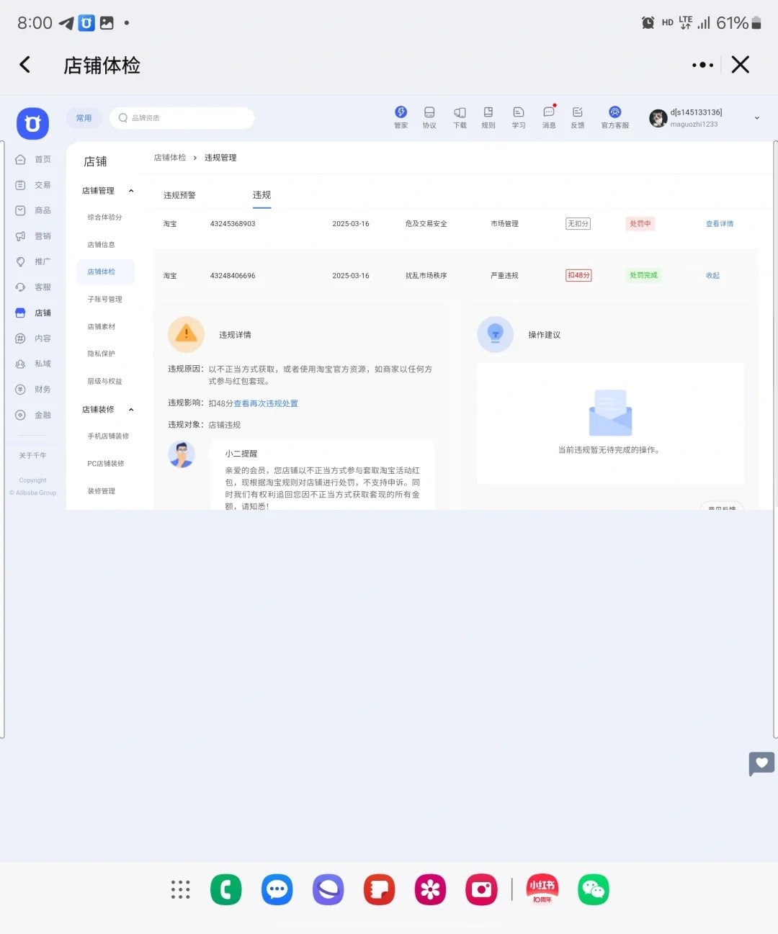Go to 首页 in left sidebar
778x934 pixels.
pos(33,159)
